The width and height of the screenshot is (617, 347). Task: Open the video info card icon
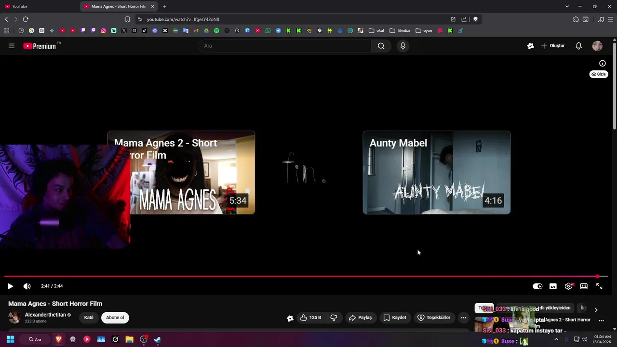(x=602, y=63)
